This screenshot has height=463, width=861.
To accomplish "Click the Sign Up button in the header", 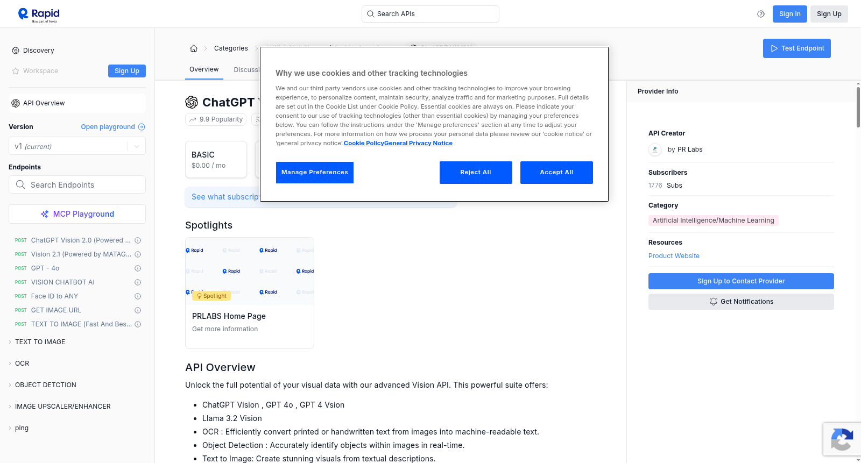I will (829, 14).
